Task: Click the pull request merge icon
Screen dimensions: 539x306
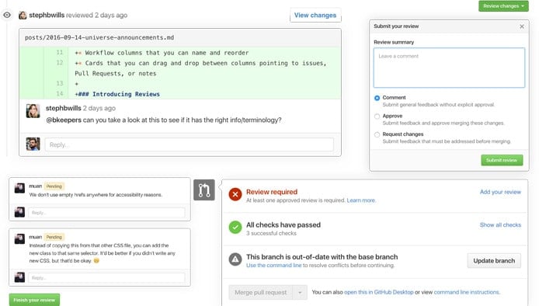Action: pos(204,190)
